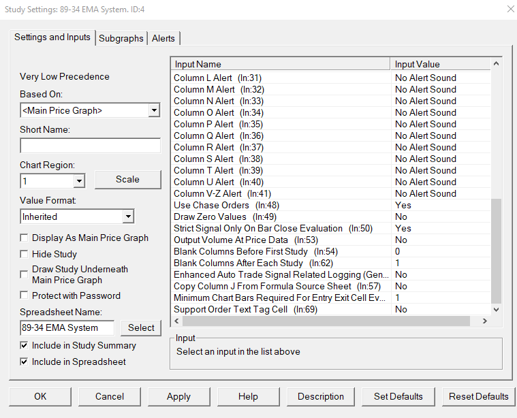
Task: Uncheck Include in Spreadsheet
Action: pos(25,362)
